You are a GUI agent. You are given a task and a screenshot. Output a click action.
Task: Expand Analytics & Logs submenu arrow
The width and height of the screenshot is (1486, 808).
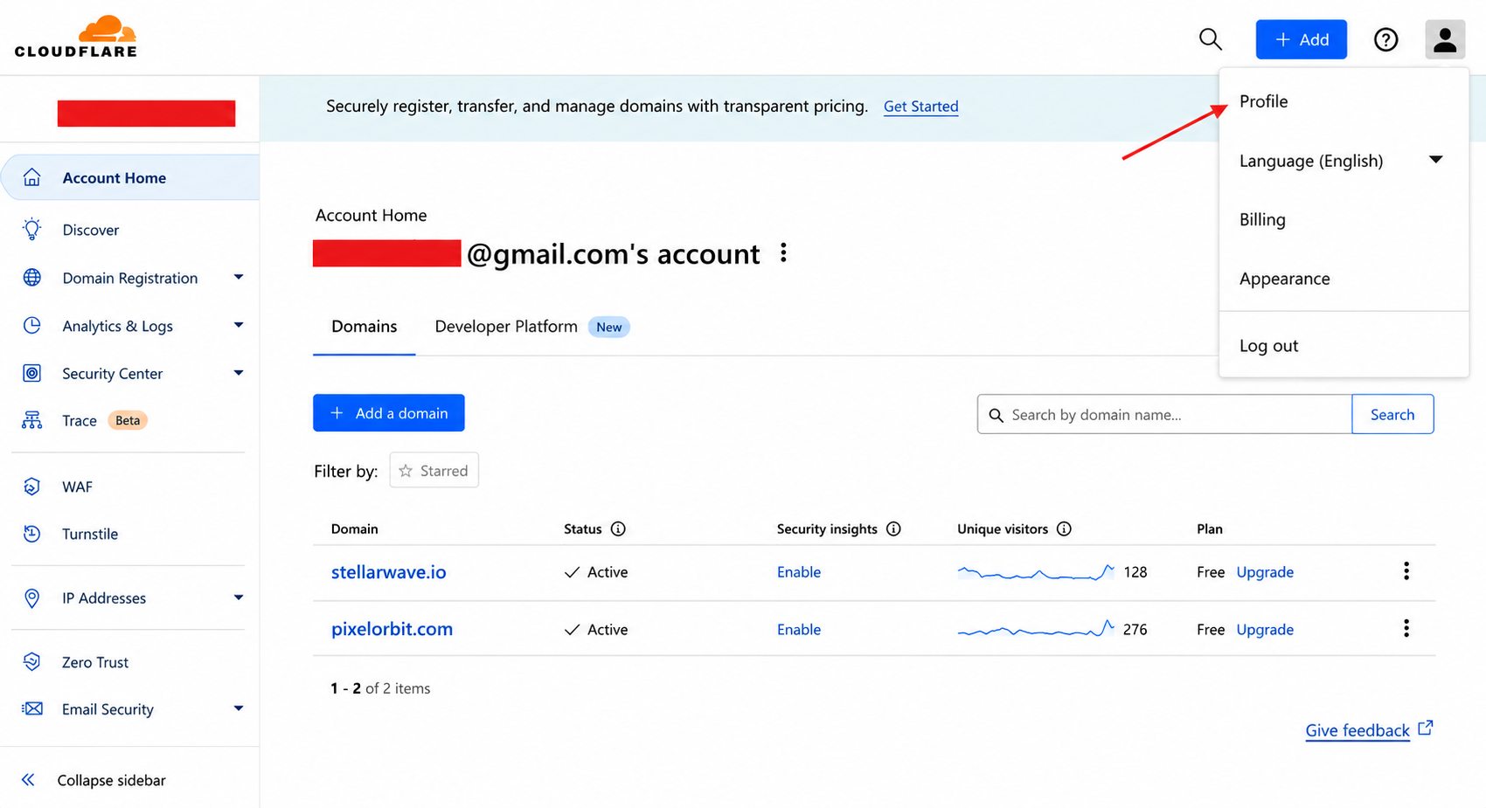coord(238,325)
